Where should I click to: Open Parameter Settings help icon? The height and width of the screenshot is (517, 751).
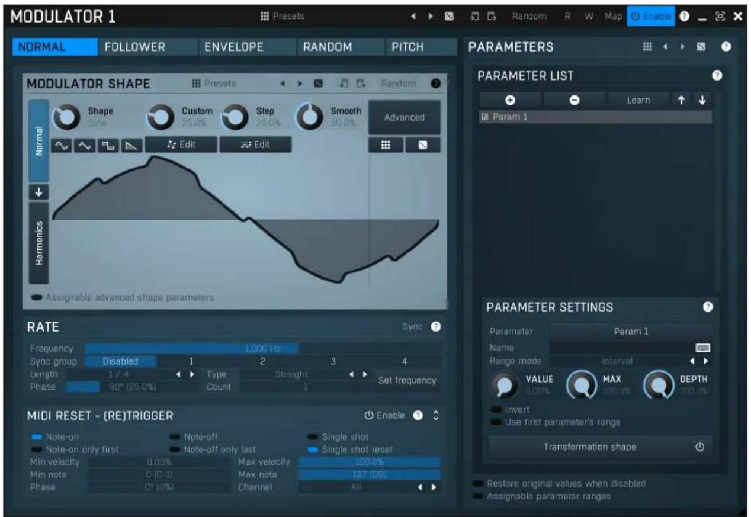click(707, 306)
